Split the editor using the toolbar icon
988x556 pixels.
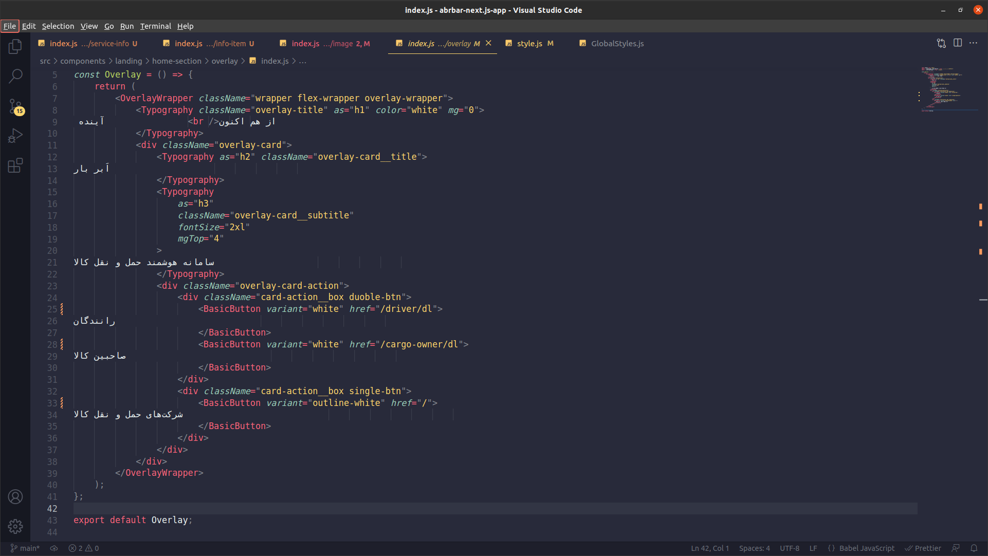click(958, 43)
